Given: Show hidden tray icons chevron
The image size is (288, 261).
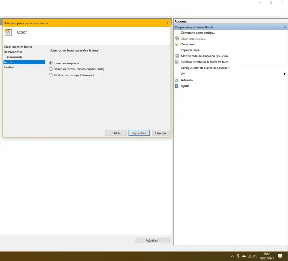Looking at the screenshot, I should click(x=232, y=256).
